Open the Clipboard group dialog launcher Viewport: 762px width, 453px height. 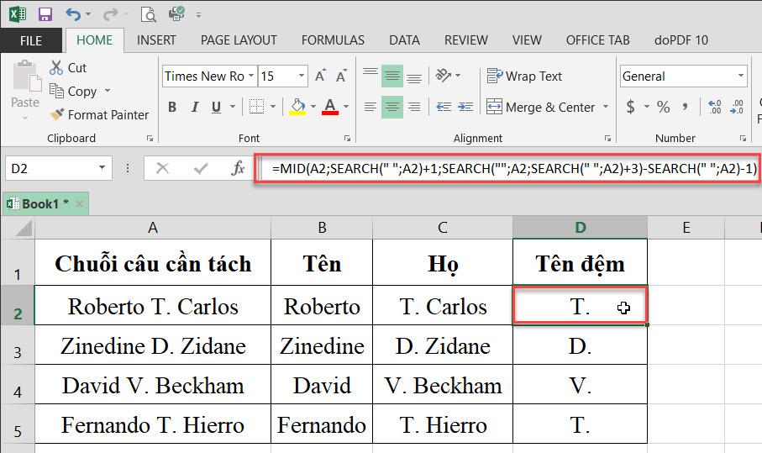pyautogui.click(x=150, y=139)
